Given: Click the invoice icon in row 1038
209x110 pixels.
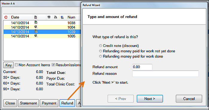Looking at the screenshot, I should [x=36, y=22].
